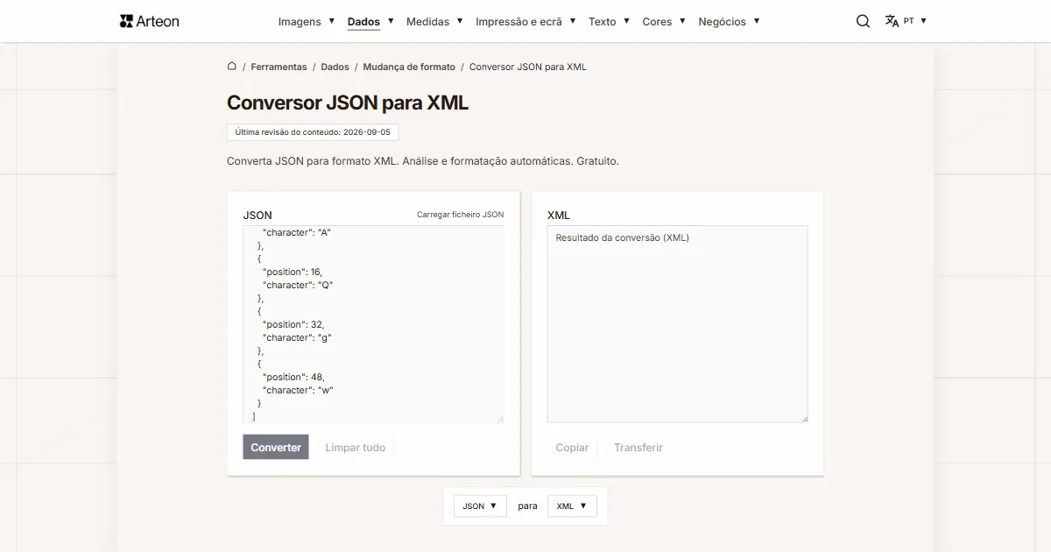Click the "character": "A" line

[297, 232]
